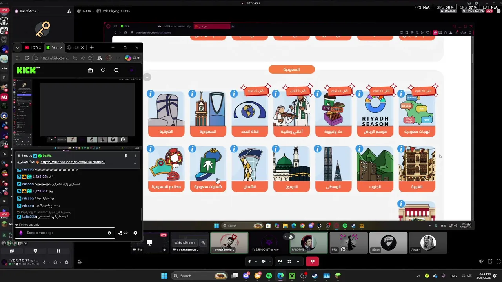502x282 pixels.
Task: Open Kick chat settings gear
Action: 135,233
